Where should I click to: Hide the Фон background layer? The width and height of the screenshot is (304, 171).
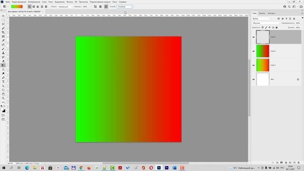tap(254, 79)
